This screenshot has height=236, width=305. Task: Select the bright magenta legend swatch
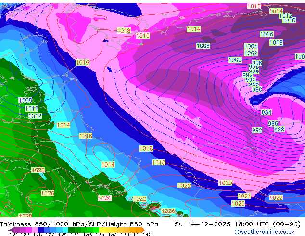(29, 230)
